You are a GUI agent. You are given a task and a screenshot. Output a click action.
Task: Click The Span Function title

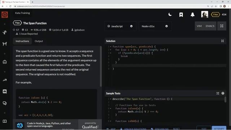tap(35, 23)
